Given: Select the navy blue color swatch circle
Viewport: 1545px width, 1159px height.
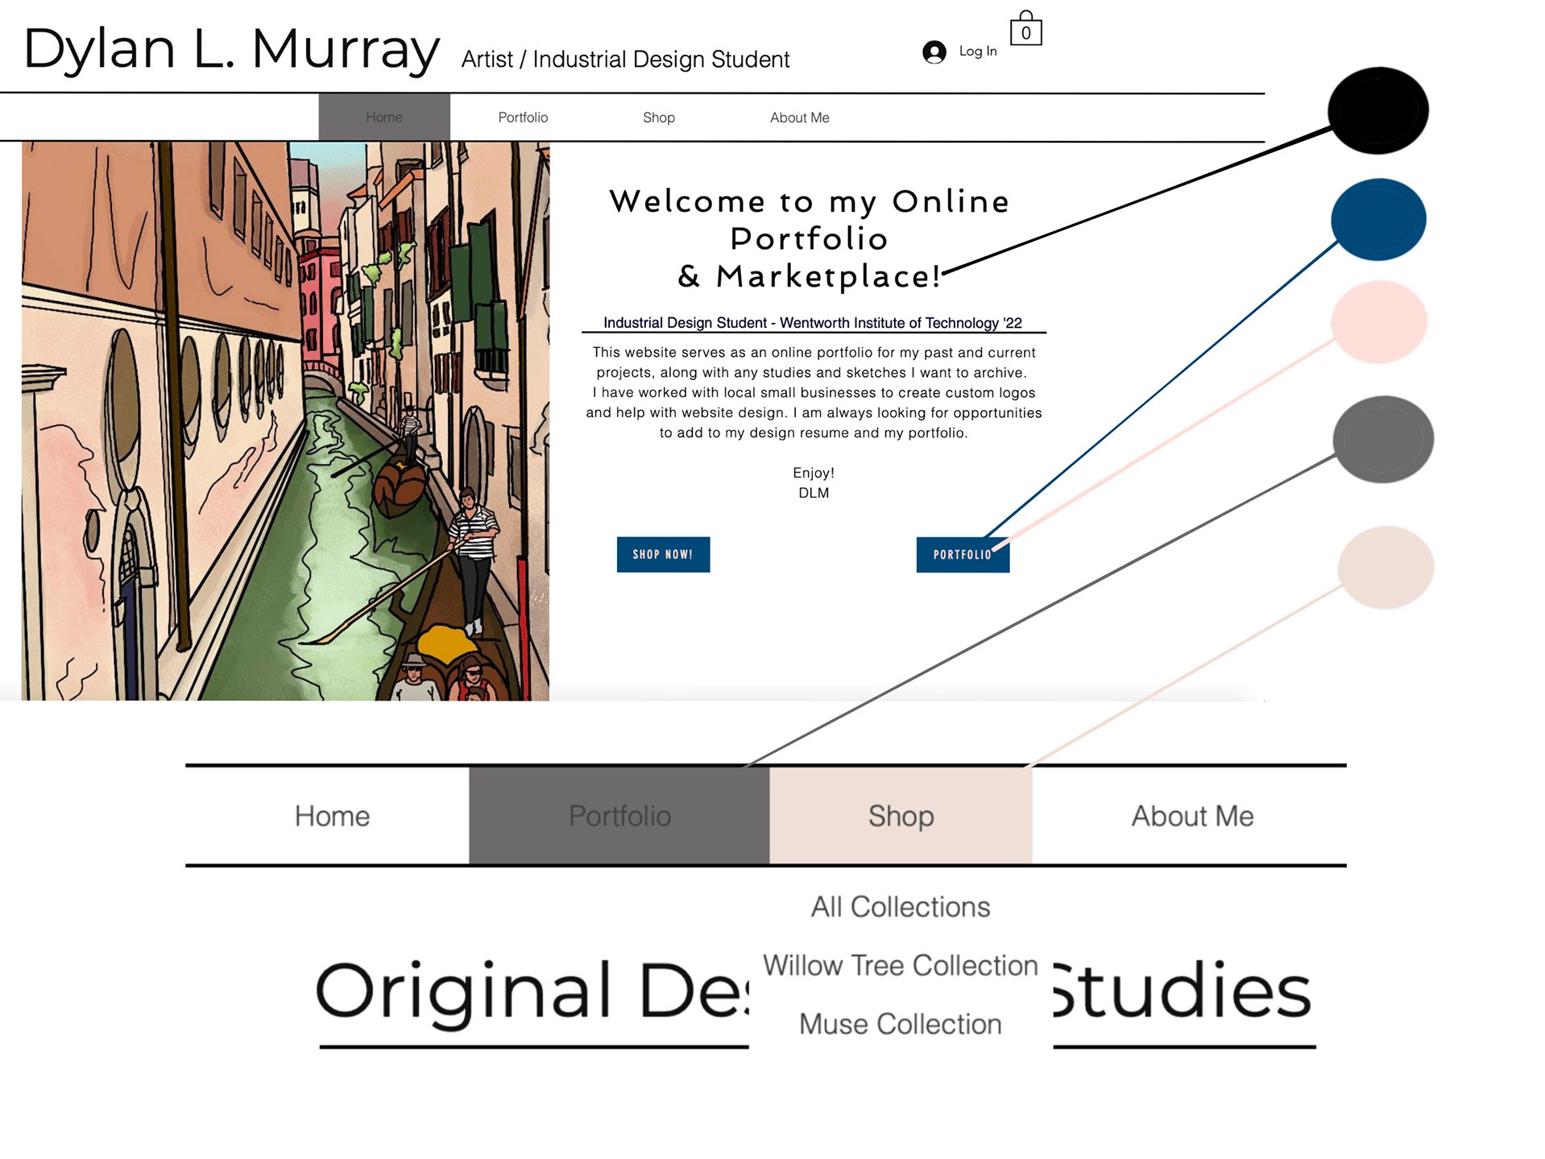Looking at the screenshot, I should [x=1378, y=219].
